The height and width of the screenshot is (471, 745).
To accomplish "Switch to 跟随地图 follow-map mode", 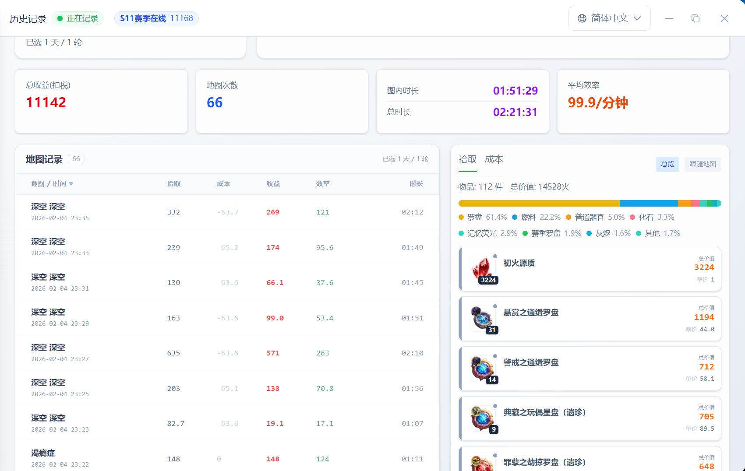I will point(703,164).
